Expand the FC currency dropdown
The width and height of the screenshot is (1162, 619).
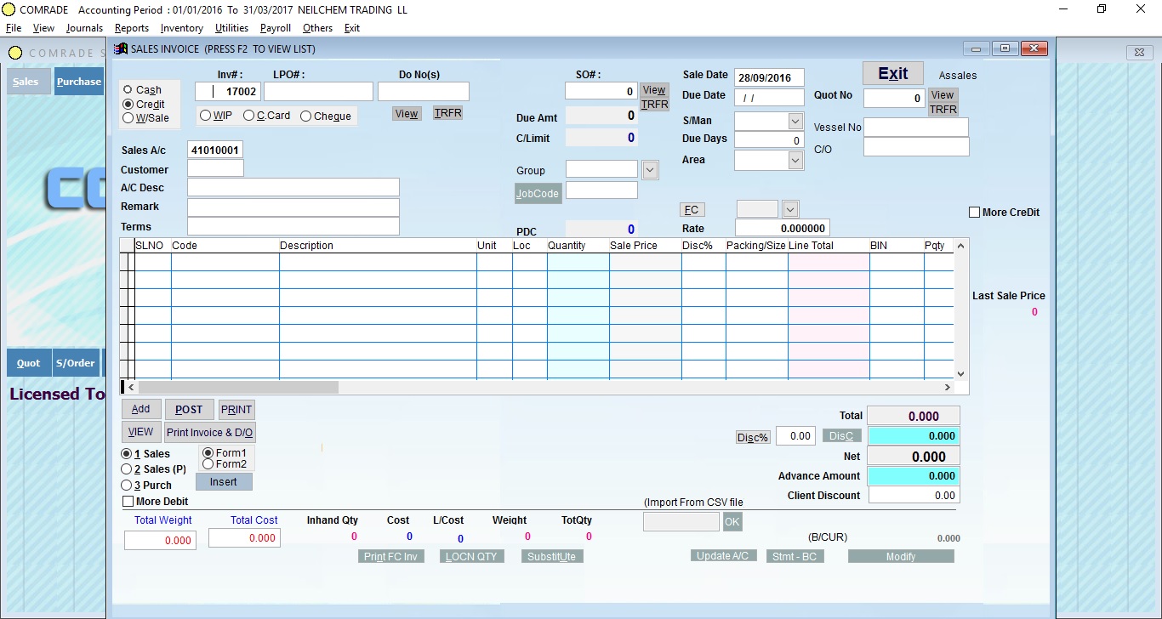click(x=790, y=209)
